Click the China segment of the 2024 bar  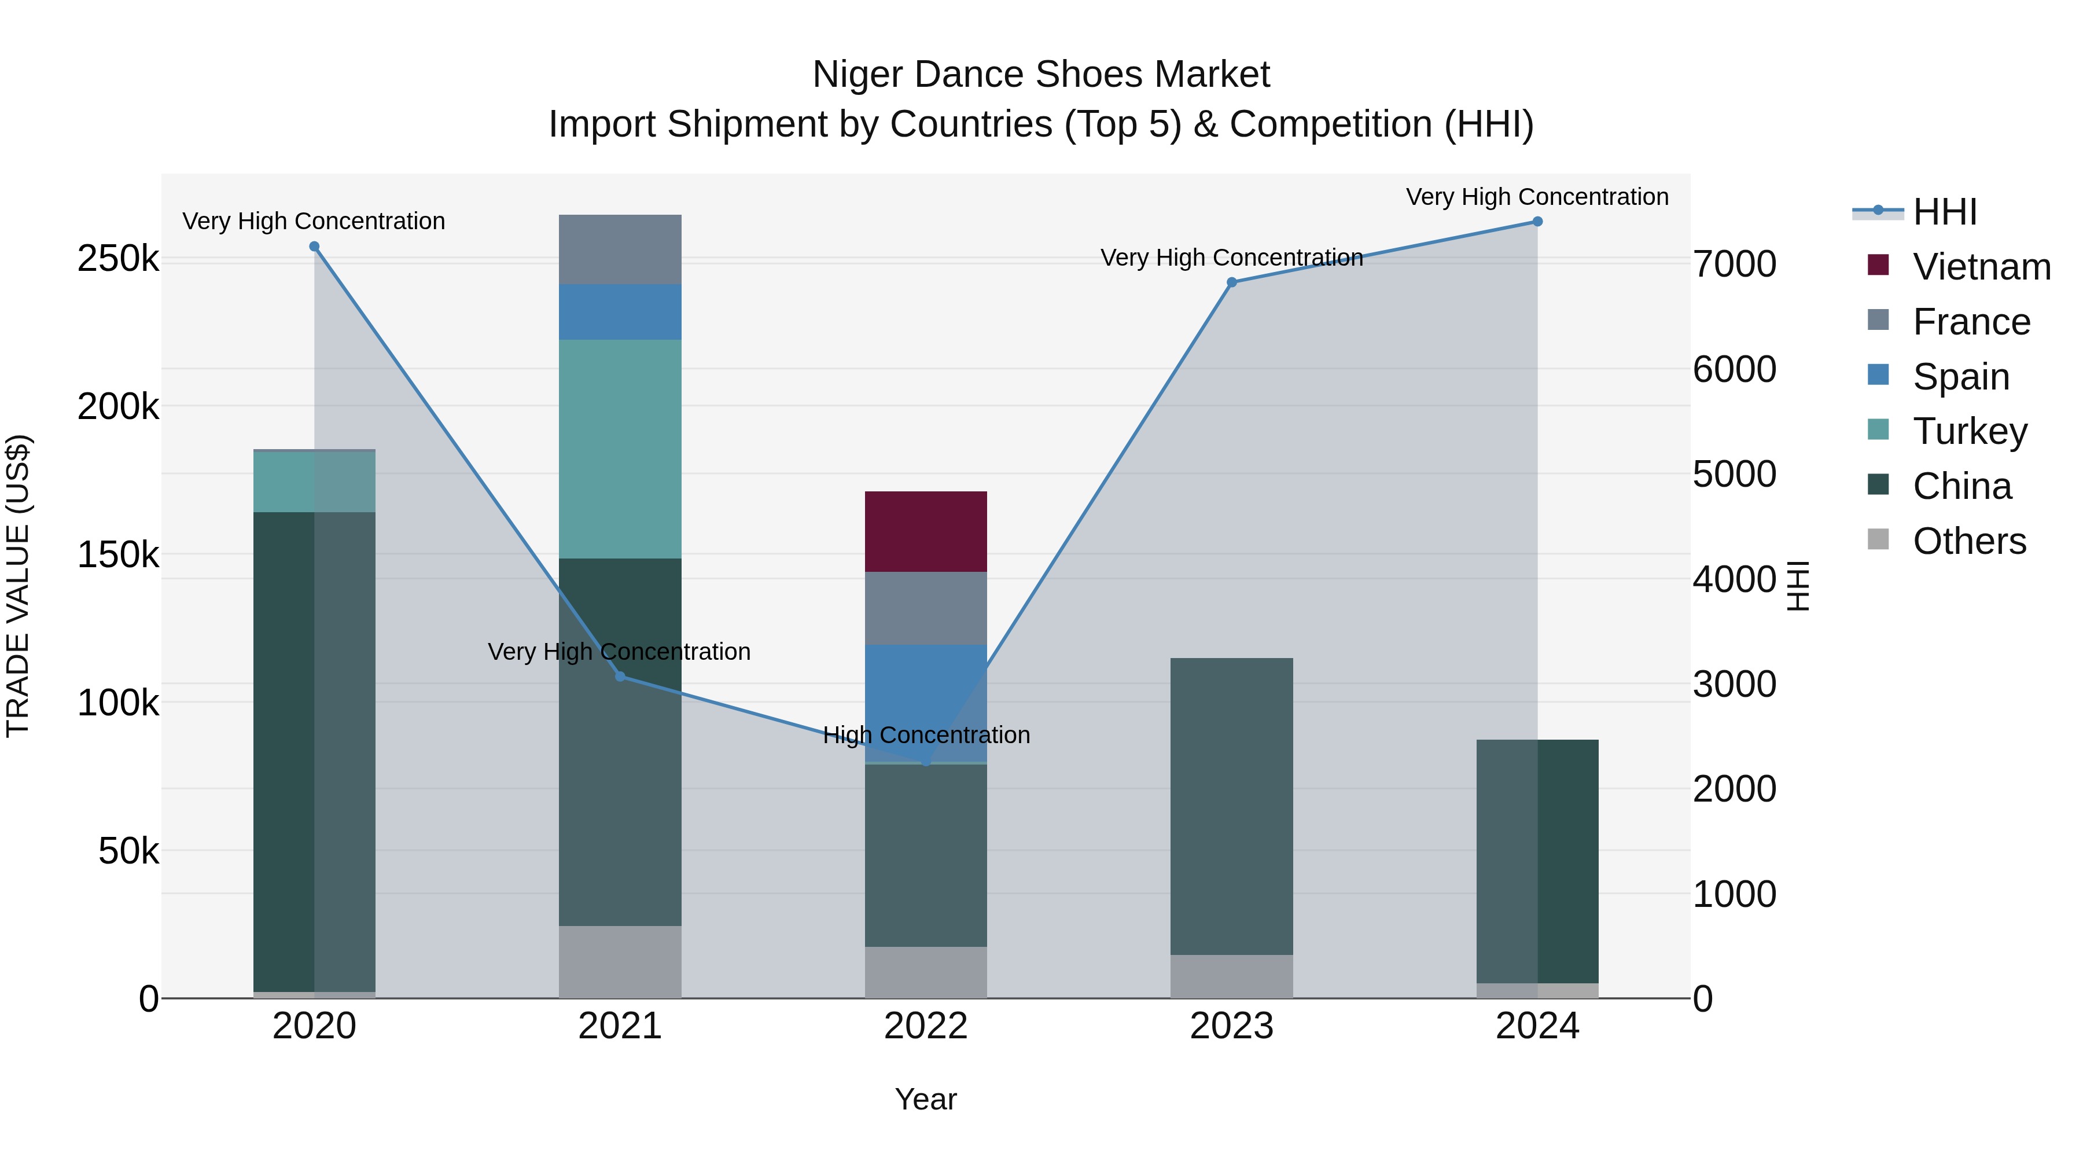click(1537, 861)
